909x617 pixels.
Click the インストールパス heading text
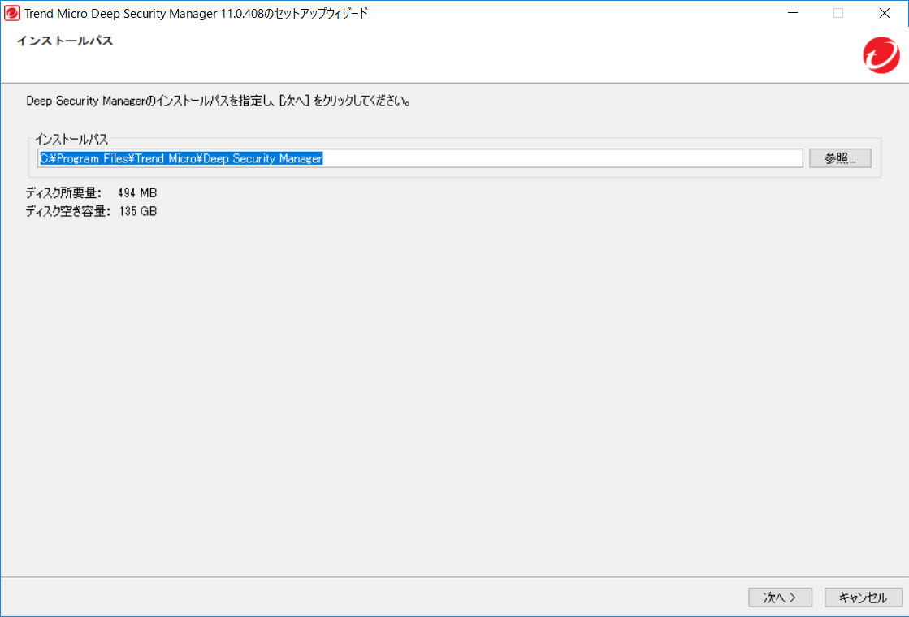tap(65, 41)
